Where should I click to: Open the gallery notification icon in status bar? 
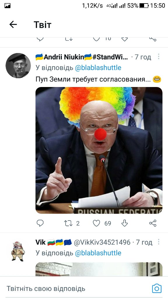click(7, 6)
